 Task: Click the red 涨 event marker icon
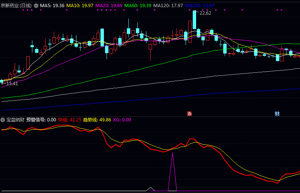(190, 113)
